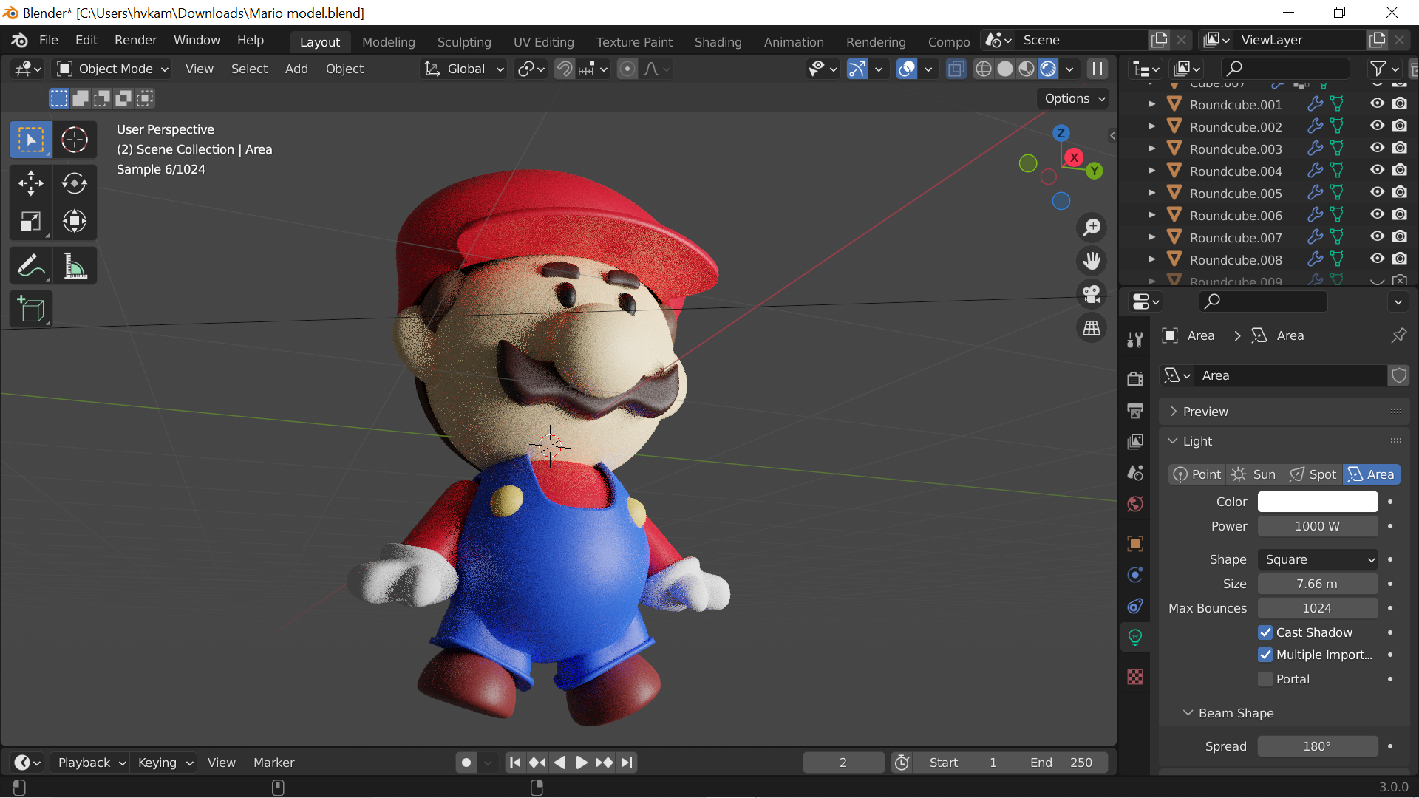Set light type to Sun
This screenshot has height=798, width=1419.
1255,474
